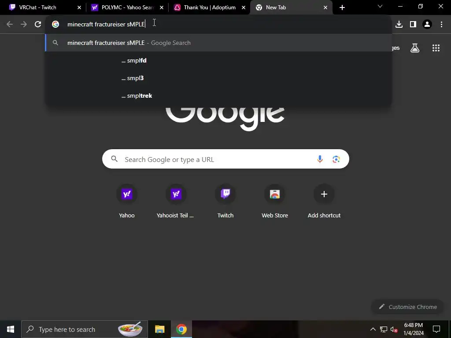Click the Search Google or type a URL box
The height and width of the screenshot is (338, 451).
coord(225,159)
